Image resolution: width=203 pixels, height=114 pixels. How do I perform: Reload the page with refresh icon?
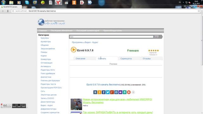point(13,11)
